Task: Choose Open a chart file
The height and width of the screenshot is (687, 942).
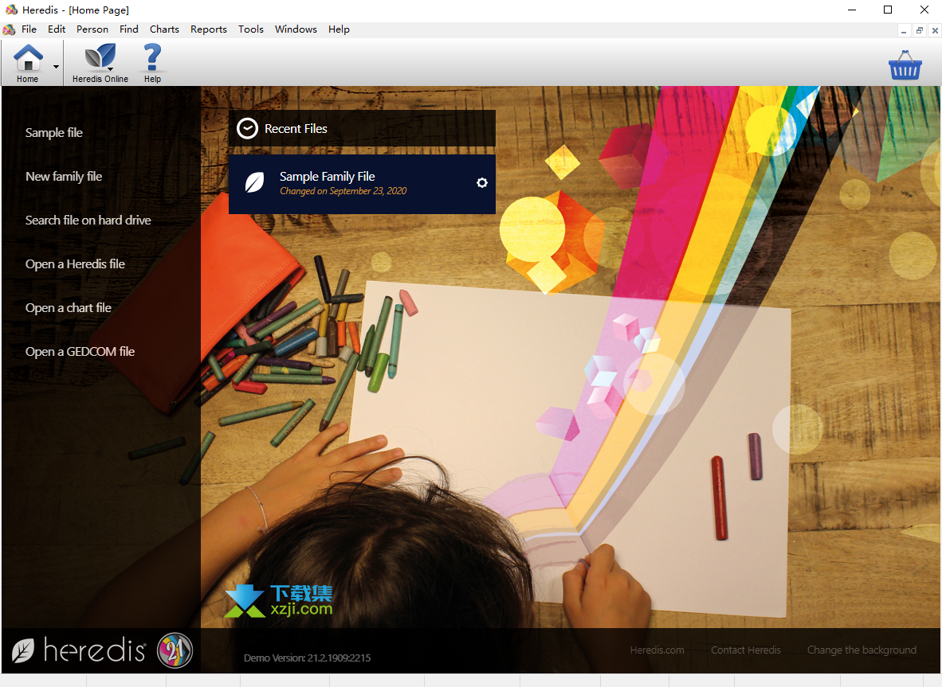Action: [69, 308]
